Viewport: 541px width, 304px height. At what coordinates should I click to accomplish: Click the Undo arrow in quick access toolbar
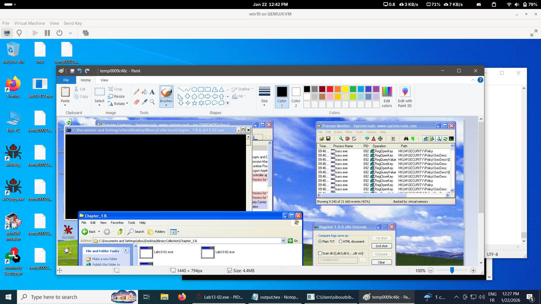click(79, 71)
